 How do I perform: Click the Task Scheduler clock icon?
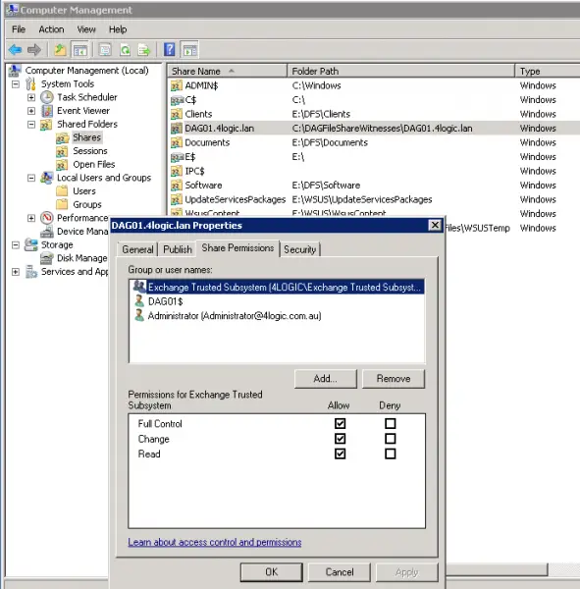tap(47, 97)
